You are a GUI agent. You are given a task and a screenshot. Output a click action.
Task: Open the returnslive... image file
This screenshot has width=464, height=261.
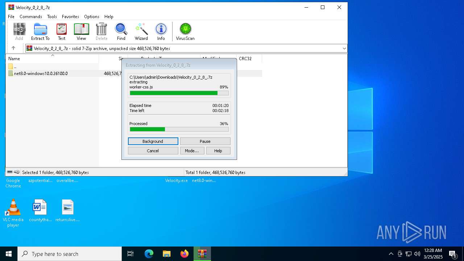pos(67,211)
